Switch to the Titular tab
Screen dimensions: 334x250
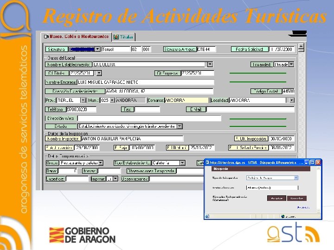click(124, 37)
